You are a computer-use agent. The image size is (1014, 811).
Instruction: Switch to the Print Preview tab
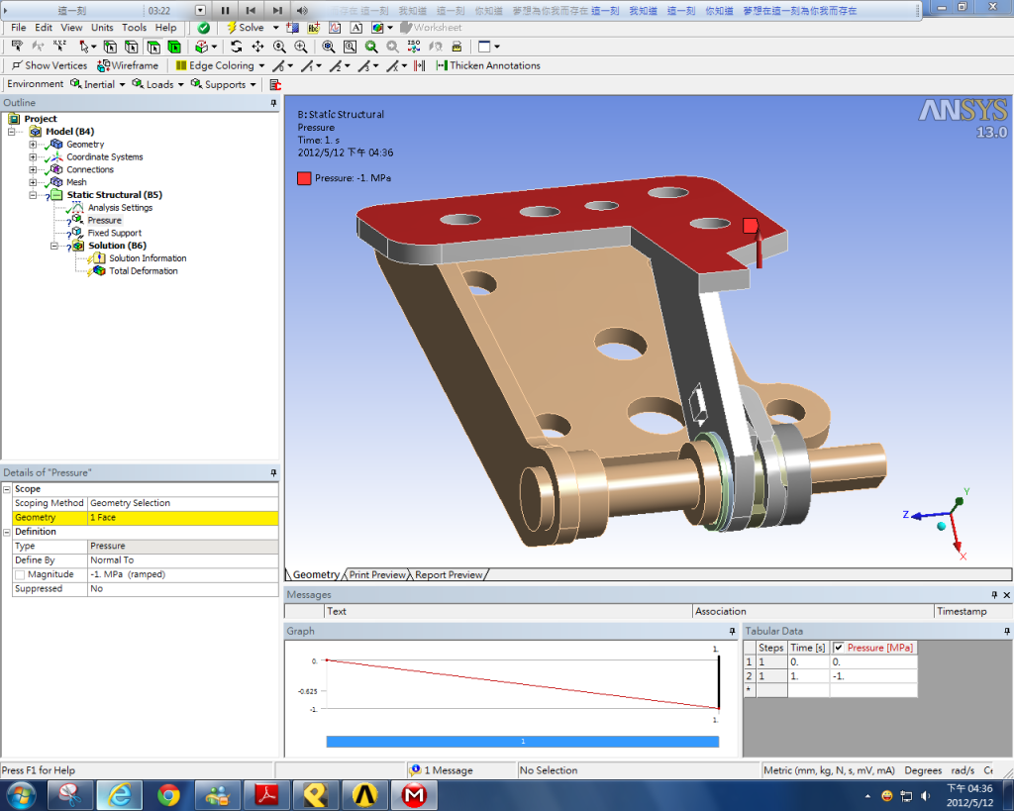pos(376,574)
